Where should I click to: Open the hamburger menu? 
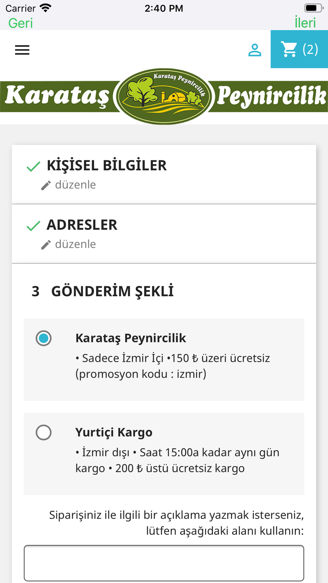click(22, 50)
